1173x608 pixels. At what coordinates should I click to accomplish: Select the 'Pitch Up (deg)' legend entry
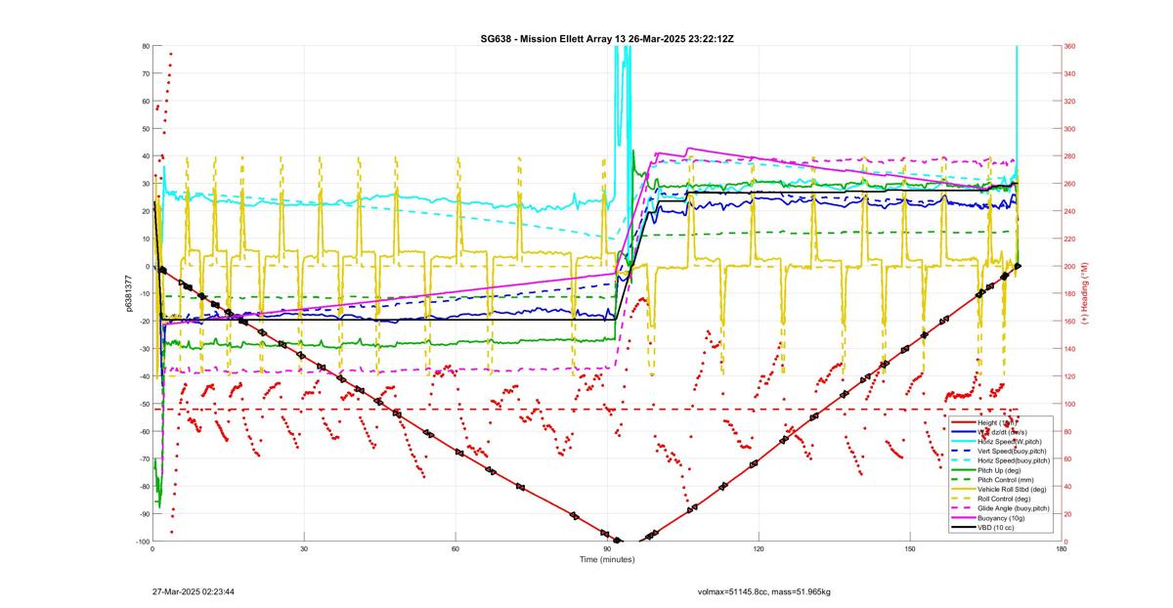[999, 470]
